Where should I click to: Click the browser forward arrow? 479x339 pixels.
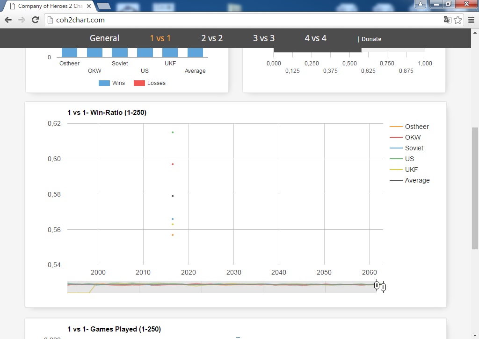point(22,20)
